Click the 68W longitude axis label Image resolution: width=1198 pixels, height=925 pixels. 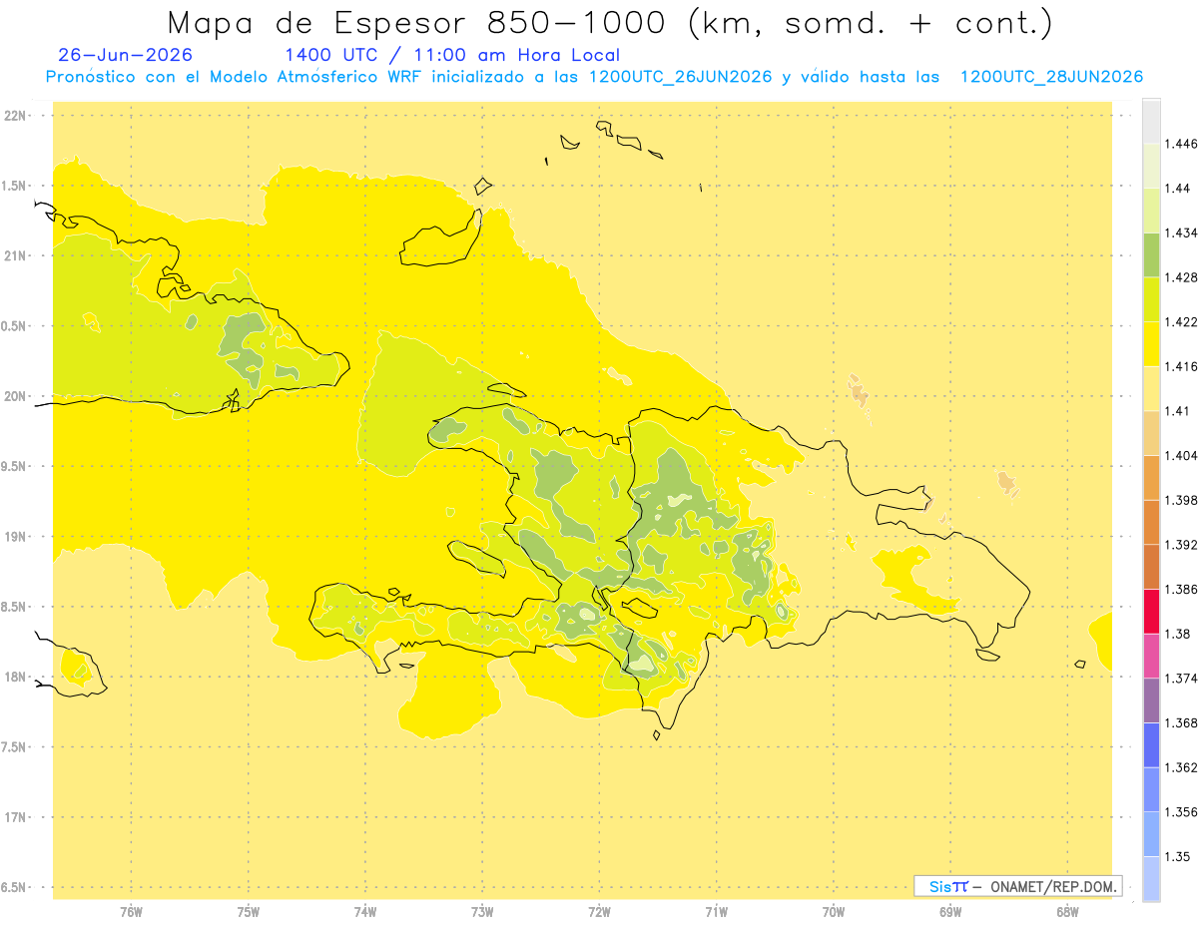tap(1067, 913)
